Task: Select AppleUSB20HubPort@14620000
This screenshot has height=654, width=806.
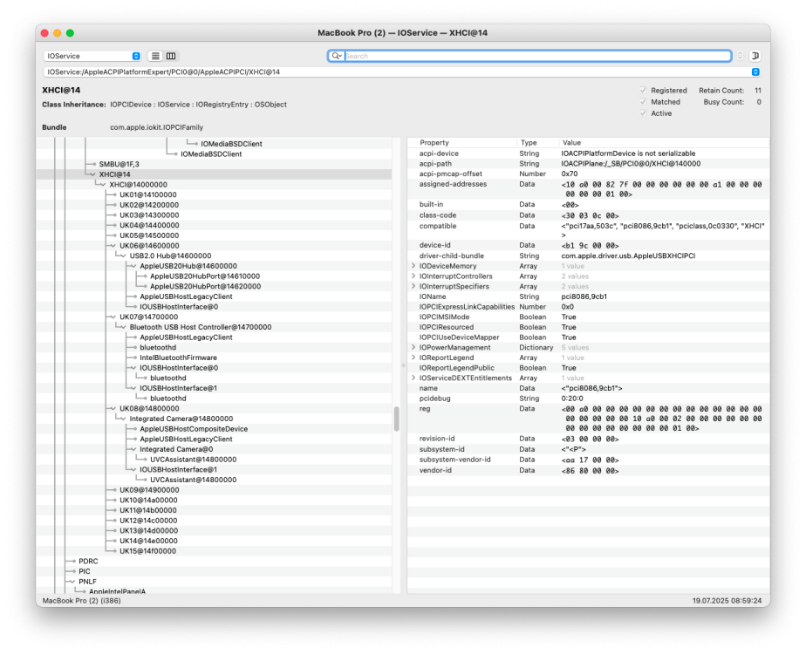Action: coord(205,286)
